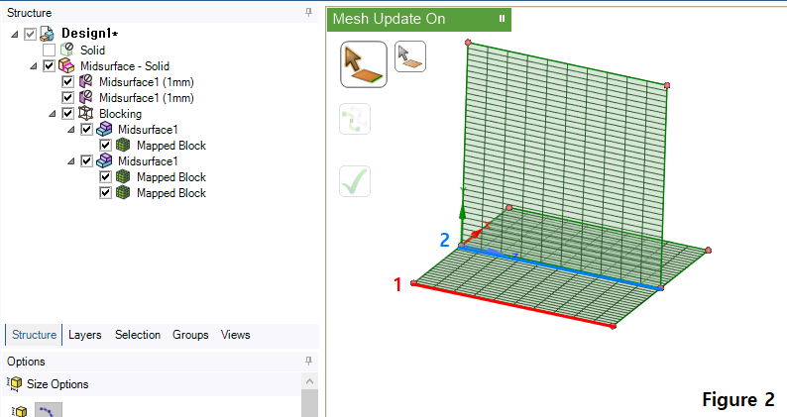Collapse the Design1 tree node
Image resolution: width=787 pixels, height=417 pixels.
[15, 34]
